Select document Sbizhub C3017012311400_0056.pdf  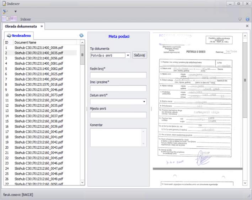point(38,58)
